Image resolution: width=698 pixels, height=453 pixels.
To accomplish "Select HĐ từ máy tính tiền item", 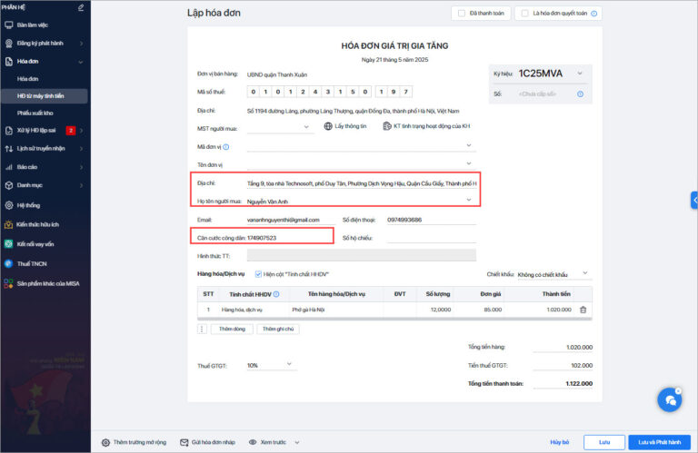I will 44,96.
